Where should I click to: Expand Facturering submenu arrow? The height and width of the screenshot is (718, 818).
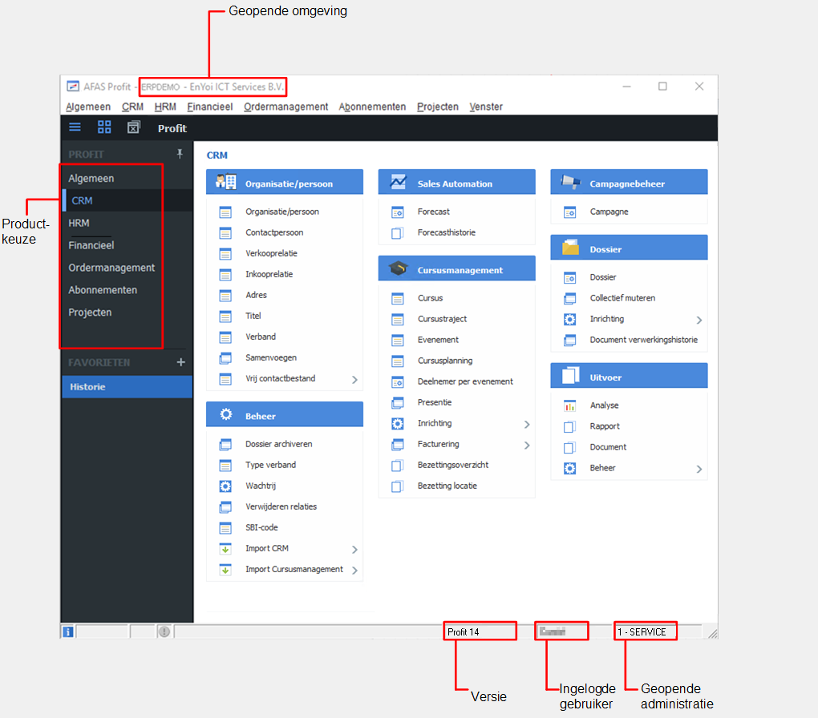point(527,446)
